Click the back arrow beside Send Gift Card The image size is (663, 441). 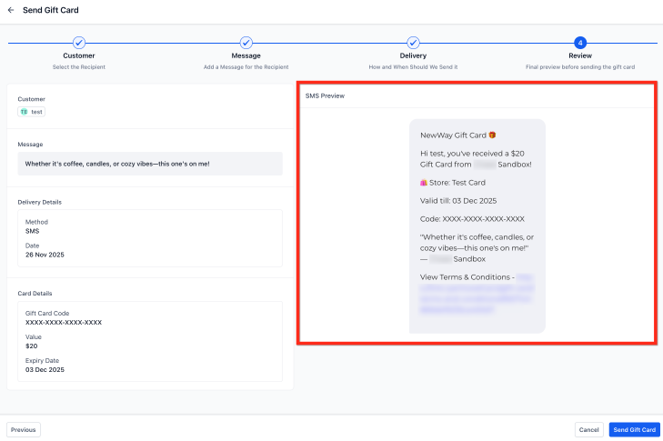click(11, 10)
